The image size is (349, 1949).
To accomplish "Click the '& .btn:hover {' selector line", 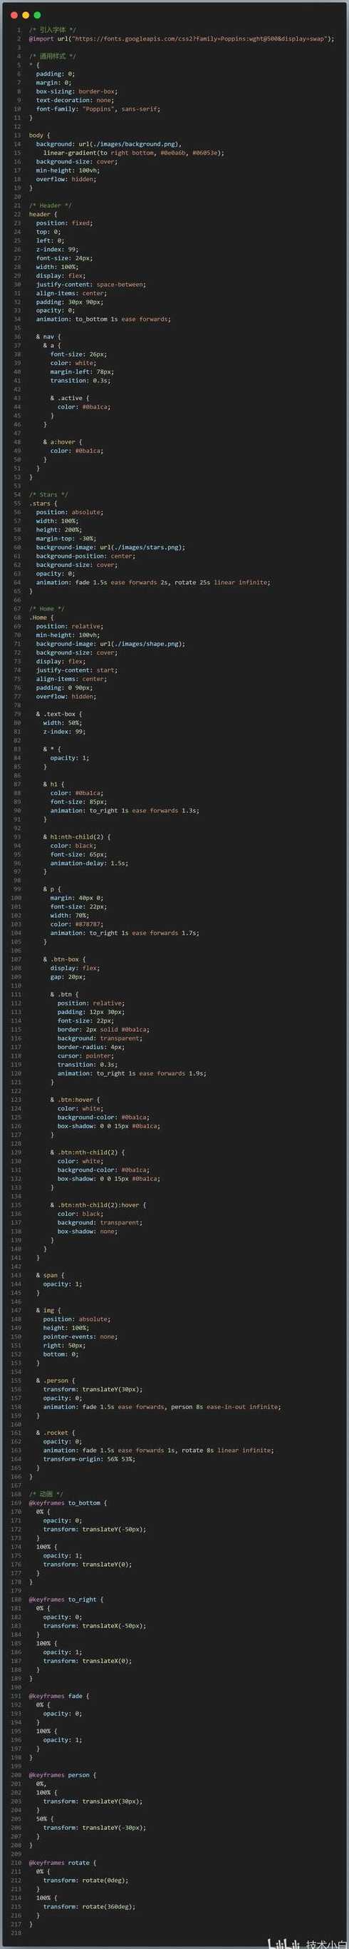I will [75, 1100].
